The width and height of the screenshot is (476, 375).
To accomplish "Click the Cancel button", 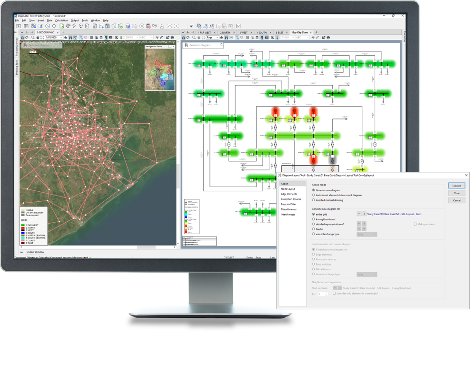I will click(x=456, y=200).
